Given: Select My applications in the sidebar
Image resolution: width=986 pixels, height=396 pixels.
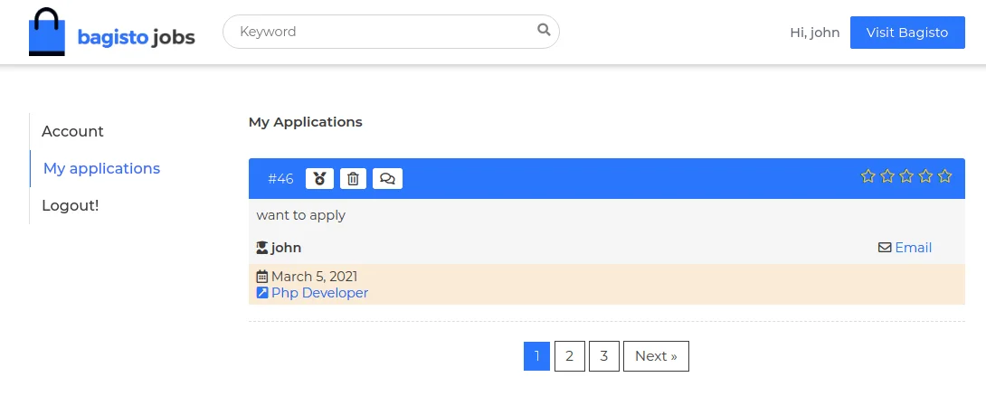Looking at the screenshot, I should point(102,168).
